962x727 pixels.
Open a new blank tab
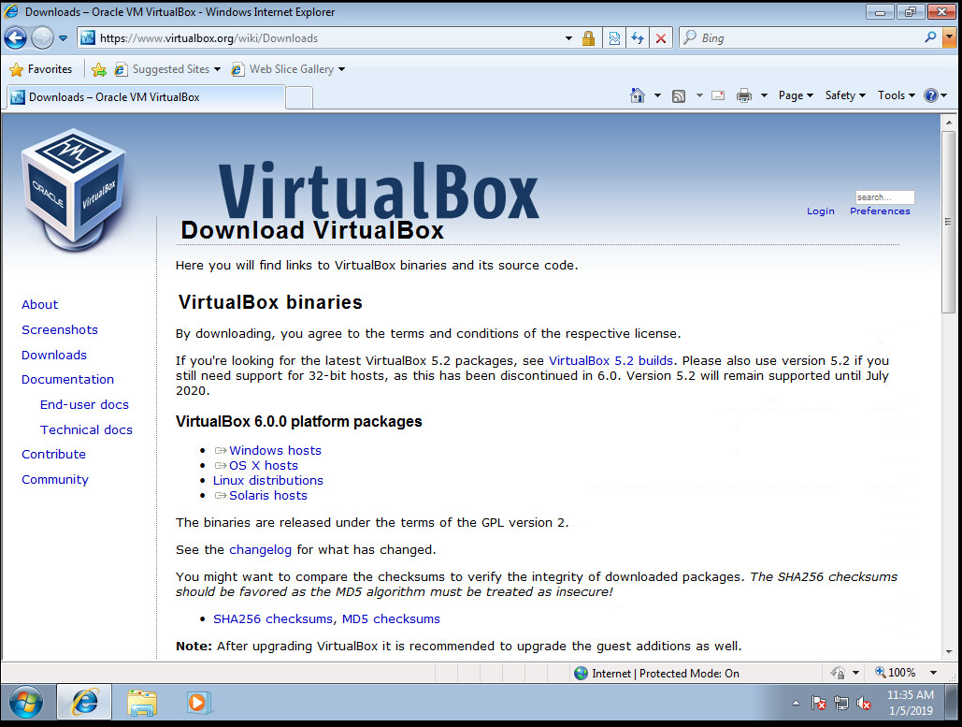pyautogui.click(x=299, y=97)
